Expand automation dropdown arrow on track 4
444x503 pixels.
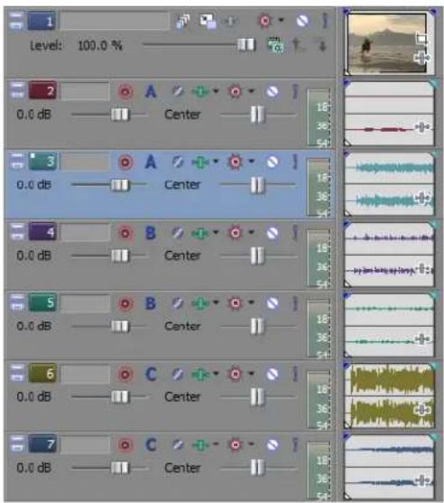(252, 232)
